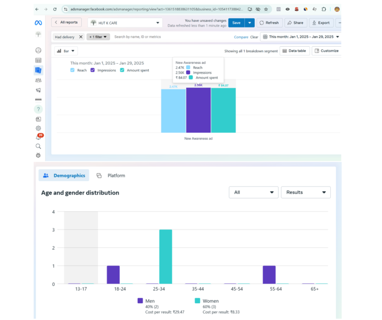382x320 pixels.
Task: Open the megaphone advertising icon
Action: click(38, 90)
